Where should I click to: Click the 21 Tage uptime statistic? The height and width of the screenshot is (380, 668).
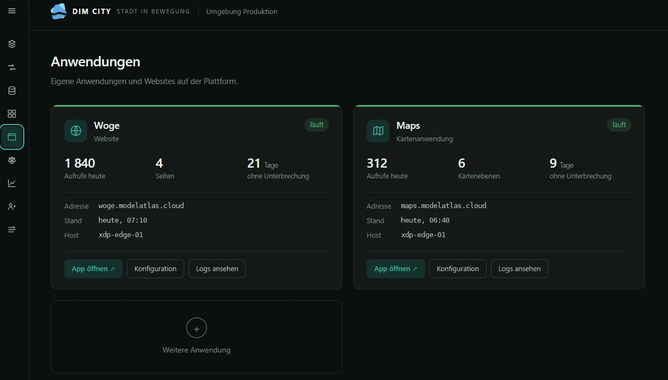point(278,168)
